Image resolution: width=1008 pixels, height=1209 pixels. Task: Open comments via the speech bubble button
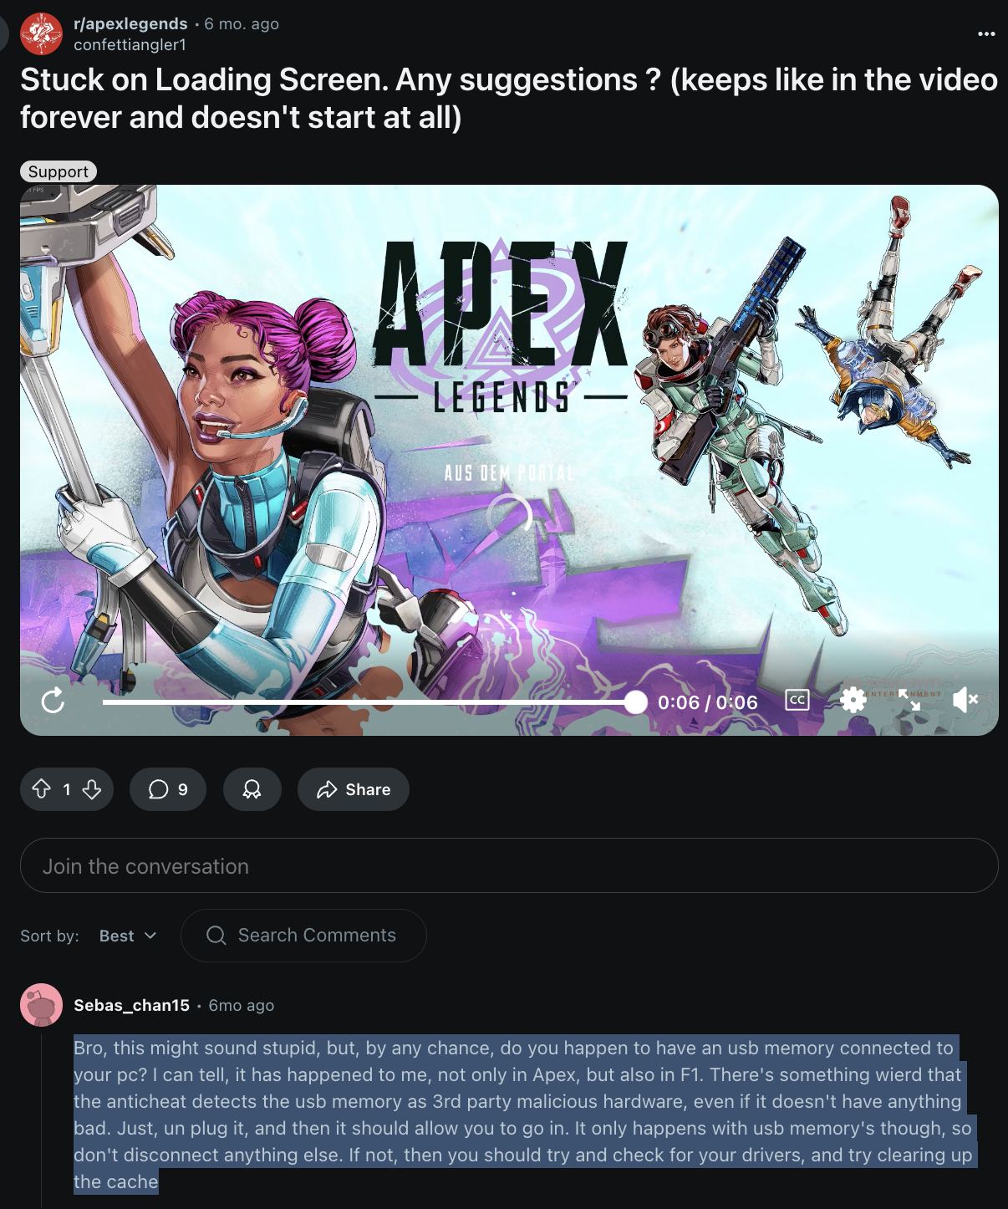pos(168,789)
